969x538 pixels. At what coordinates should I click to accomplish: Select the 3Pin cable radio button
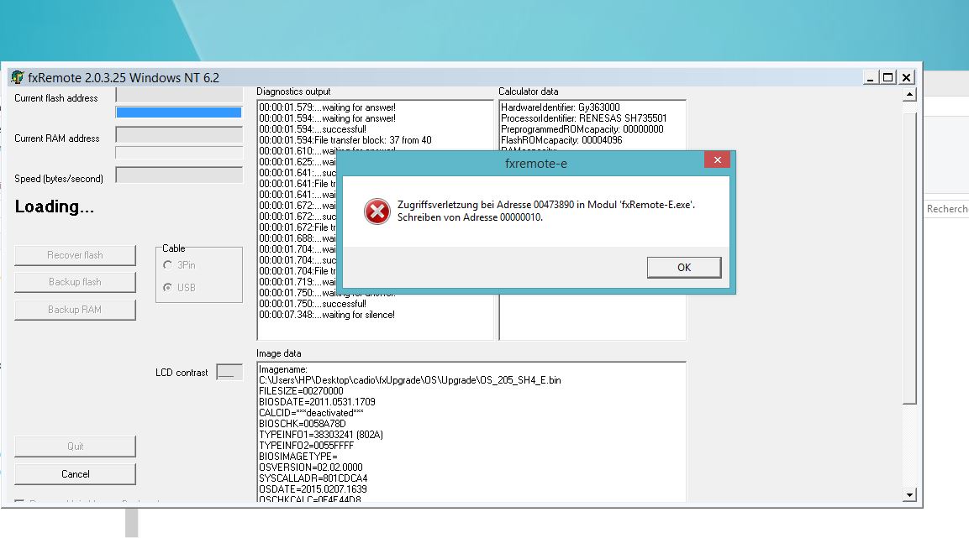167,264
